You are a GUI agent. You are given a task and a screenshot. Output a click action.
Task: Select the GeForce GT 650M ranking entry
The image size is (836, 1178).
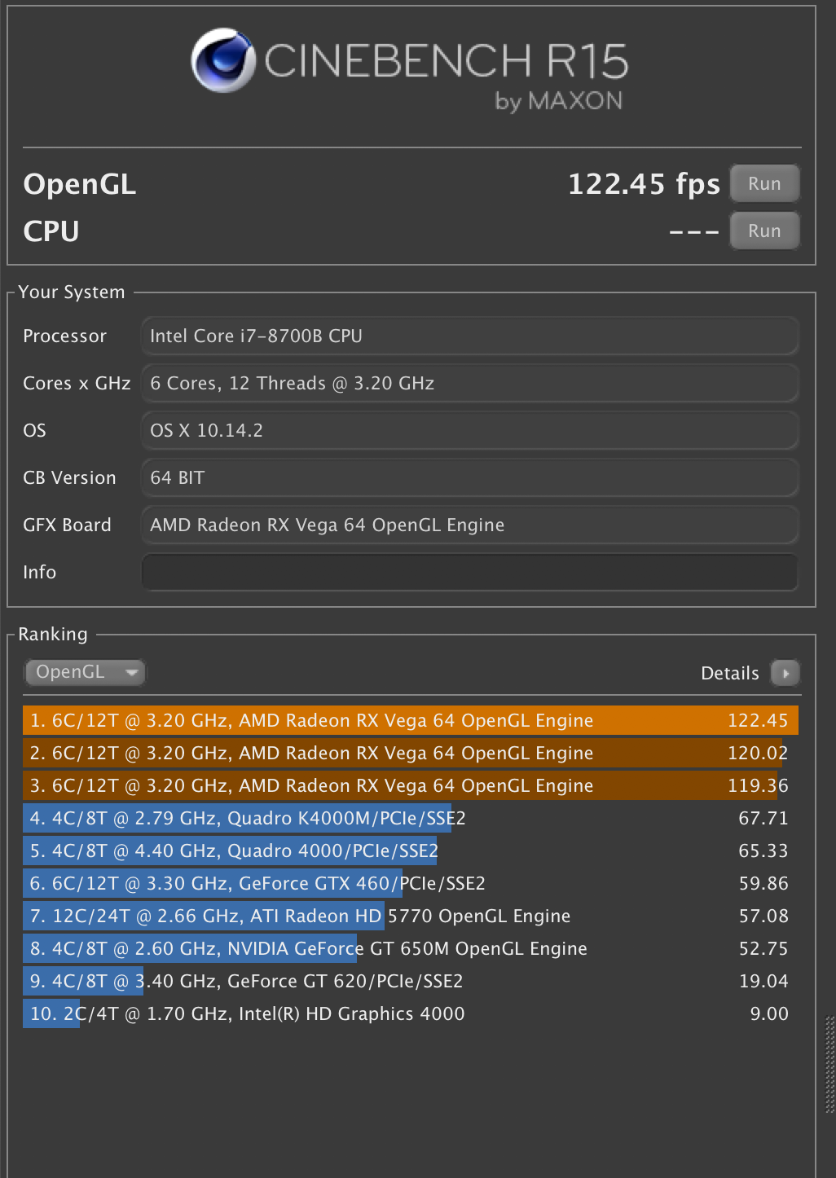pyautogui.click(x=409, y=948)
